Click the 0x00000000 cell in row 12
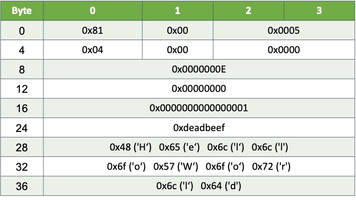The image size is (356, 200). coord(199,89)
